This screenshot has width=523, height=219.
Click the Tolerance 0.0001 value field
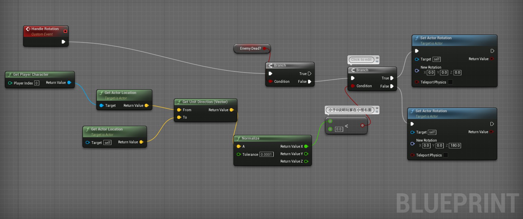pos(266,154)
